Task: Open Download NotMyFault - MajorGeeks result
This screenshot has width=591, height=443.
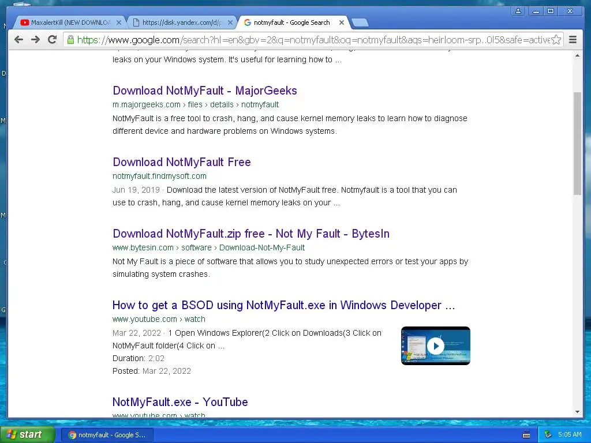Action: tap(205, 91)
